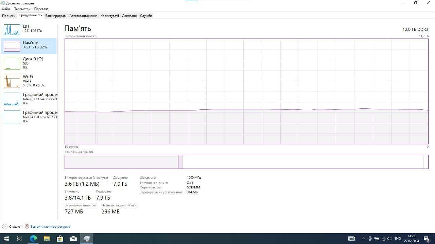This screenshot has height=244, width=435.
Task: Select Диск 0 (C:) performance item
Action: point(29,63)
